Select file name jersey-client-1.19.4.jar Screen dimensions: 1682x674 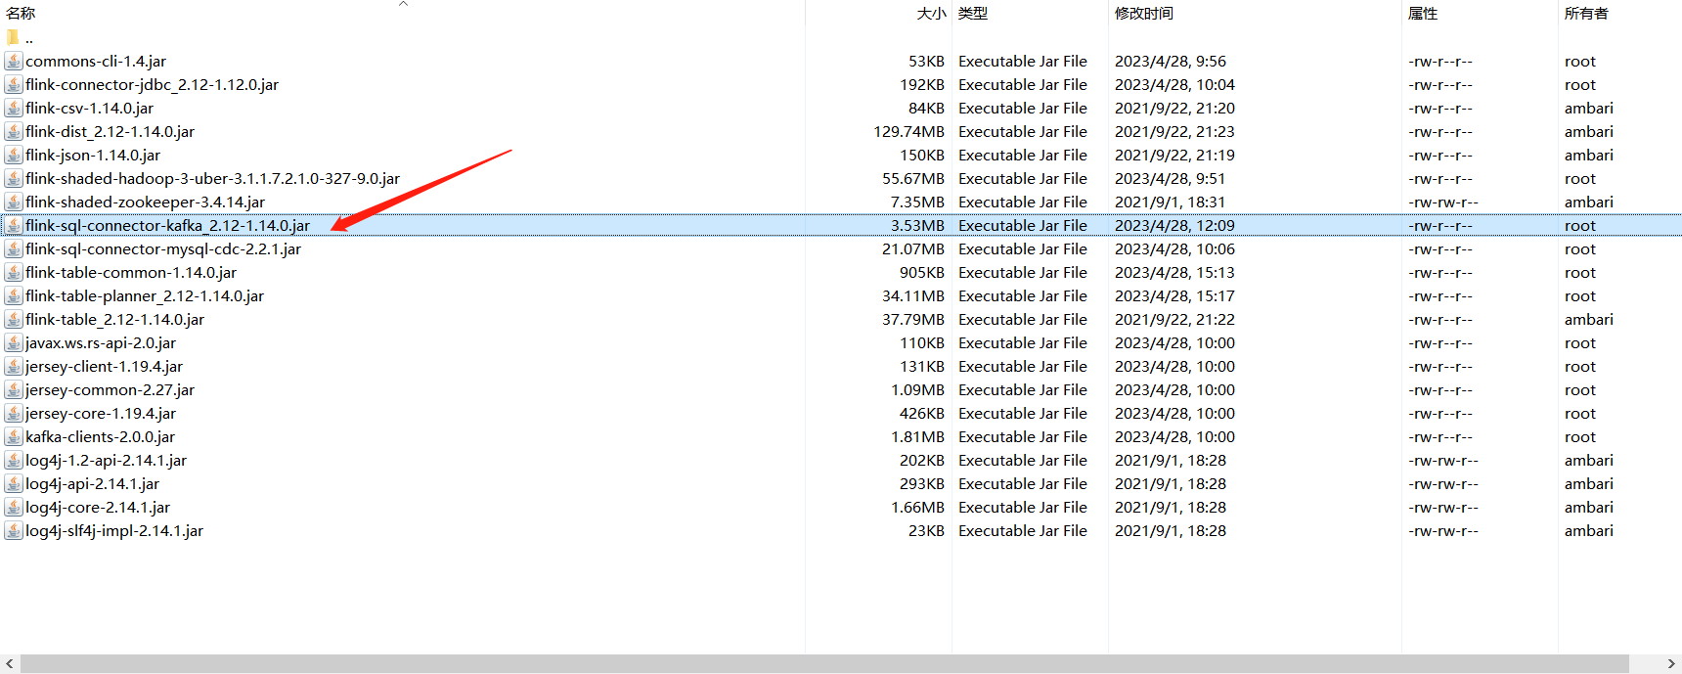click(105, 366)
